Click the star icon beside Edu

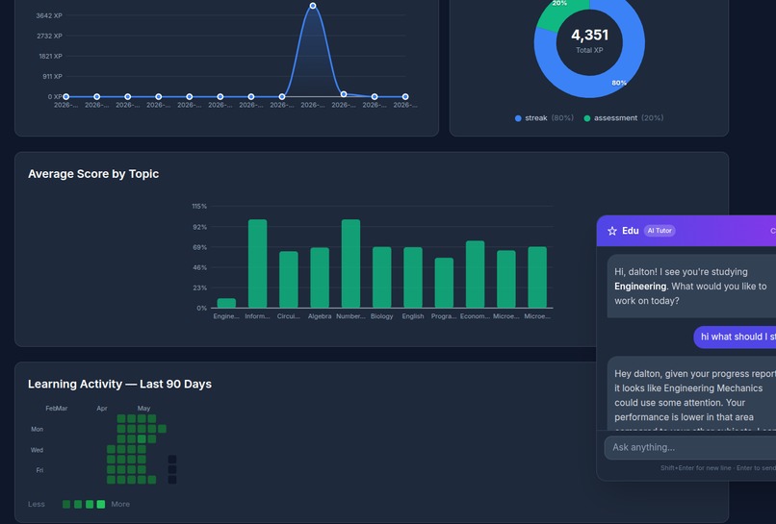click(612, 231)
